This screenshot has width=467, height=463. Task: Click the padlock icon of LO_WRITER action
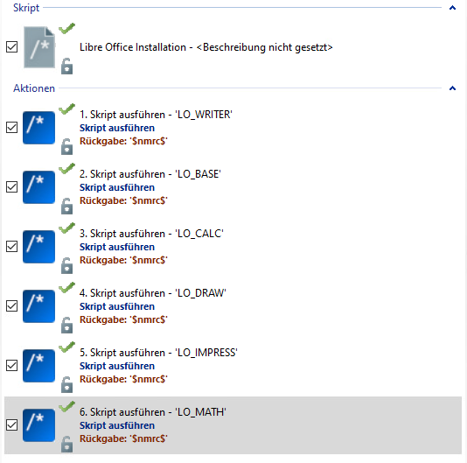pos(66,146)
